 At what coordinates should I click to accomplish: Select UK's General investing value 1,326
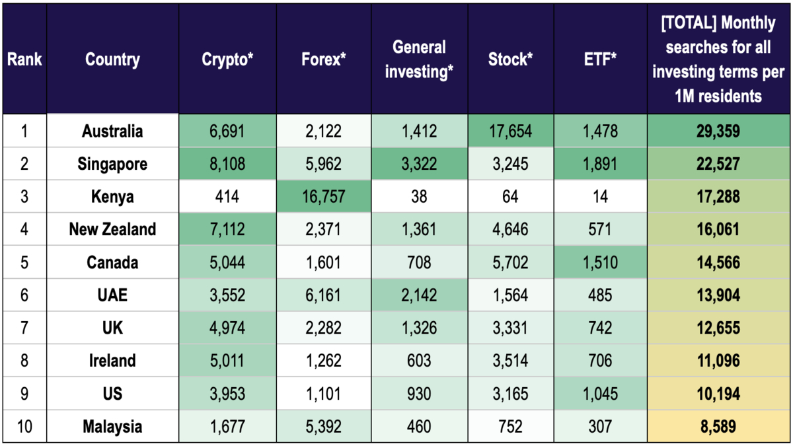(420, 328)
